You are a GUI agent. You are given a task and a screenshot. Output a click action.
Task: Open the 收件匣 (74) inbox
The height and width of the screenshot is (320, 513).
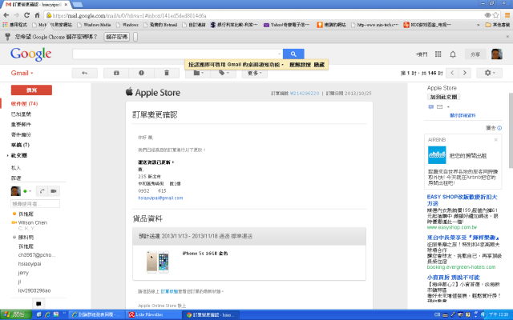[24, 103]
